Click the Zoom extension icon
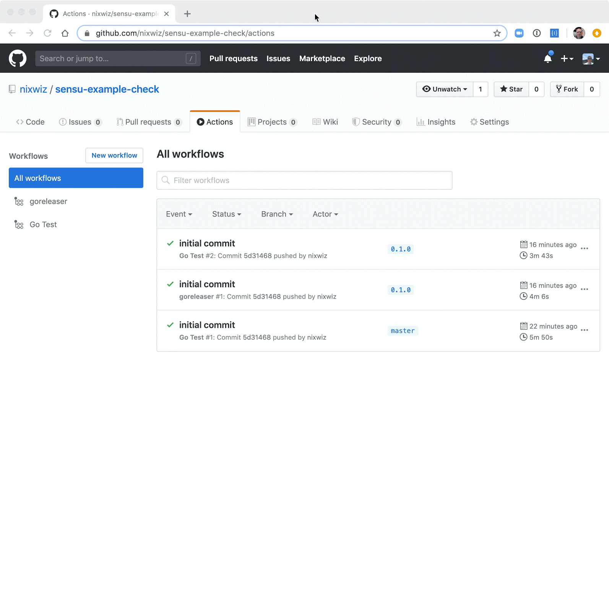Image resolution: width=609 pixels, height=612 pixels. (x=519, y=33)
